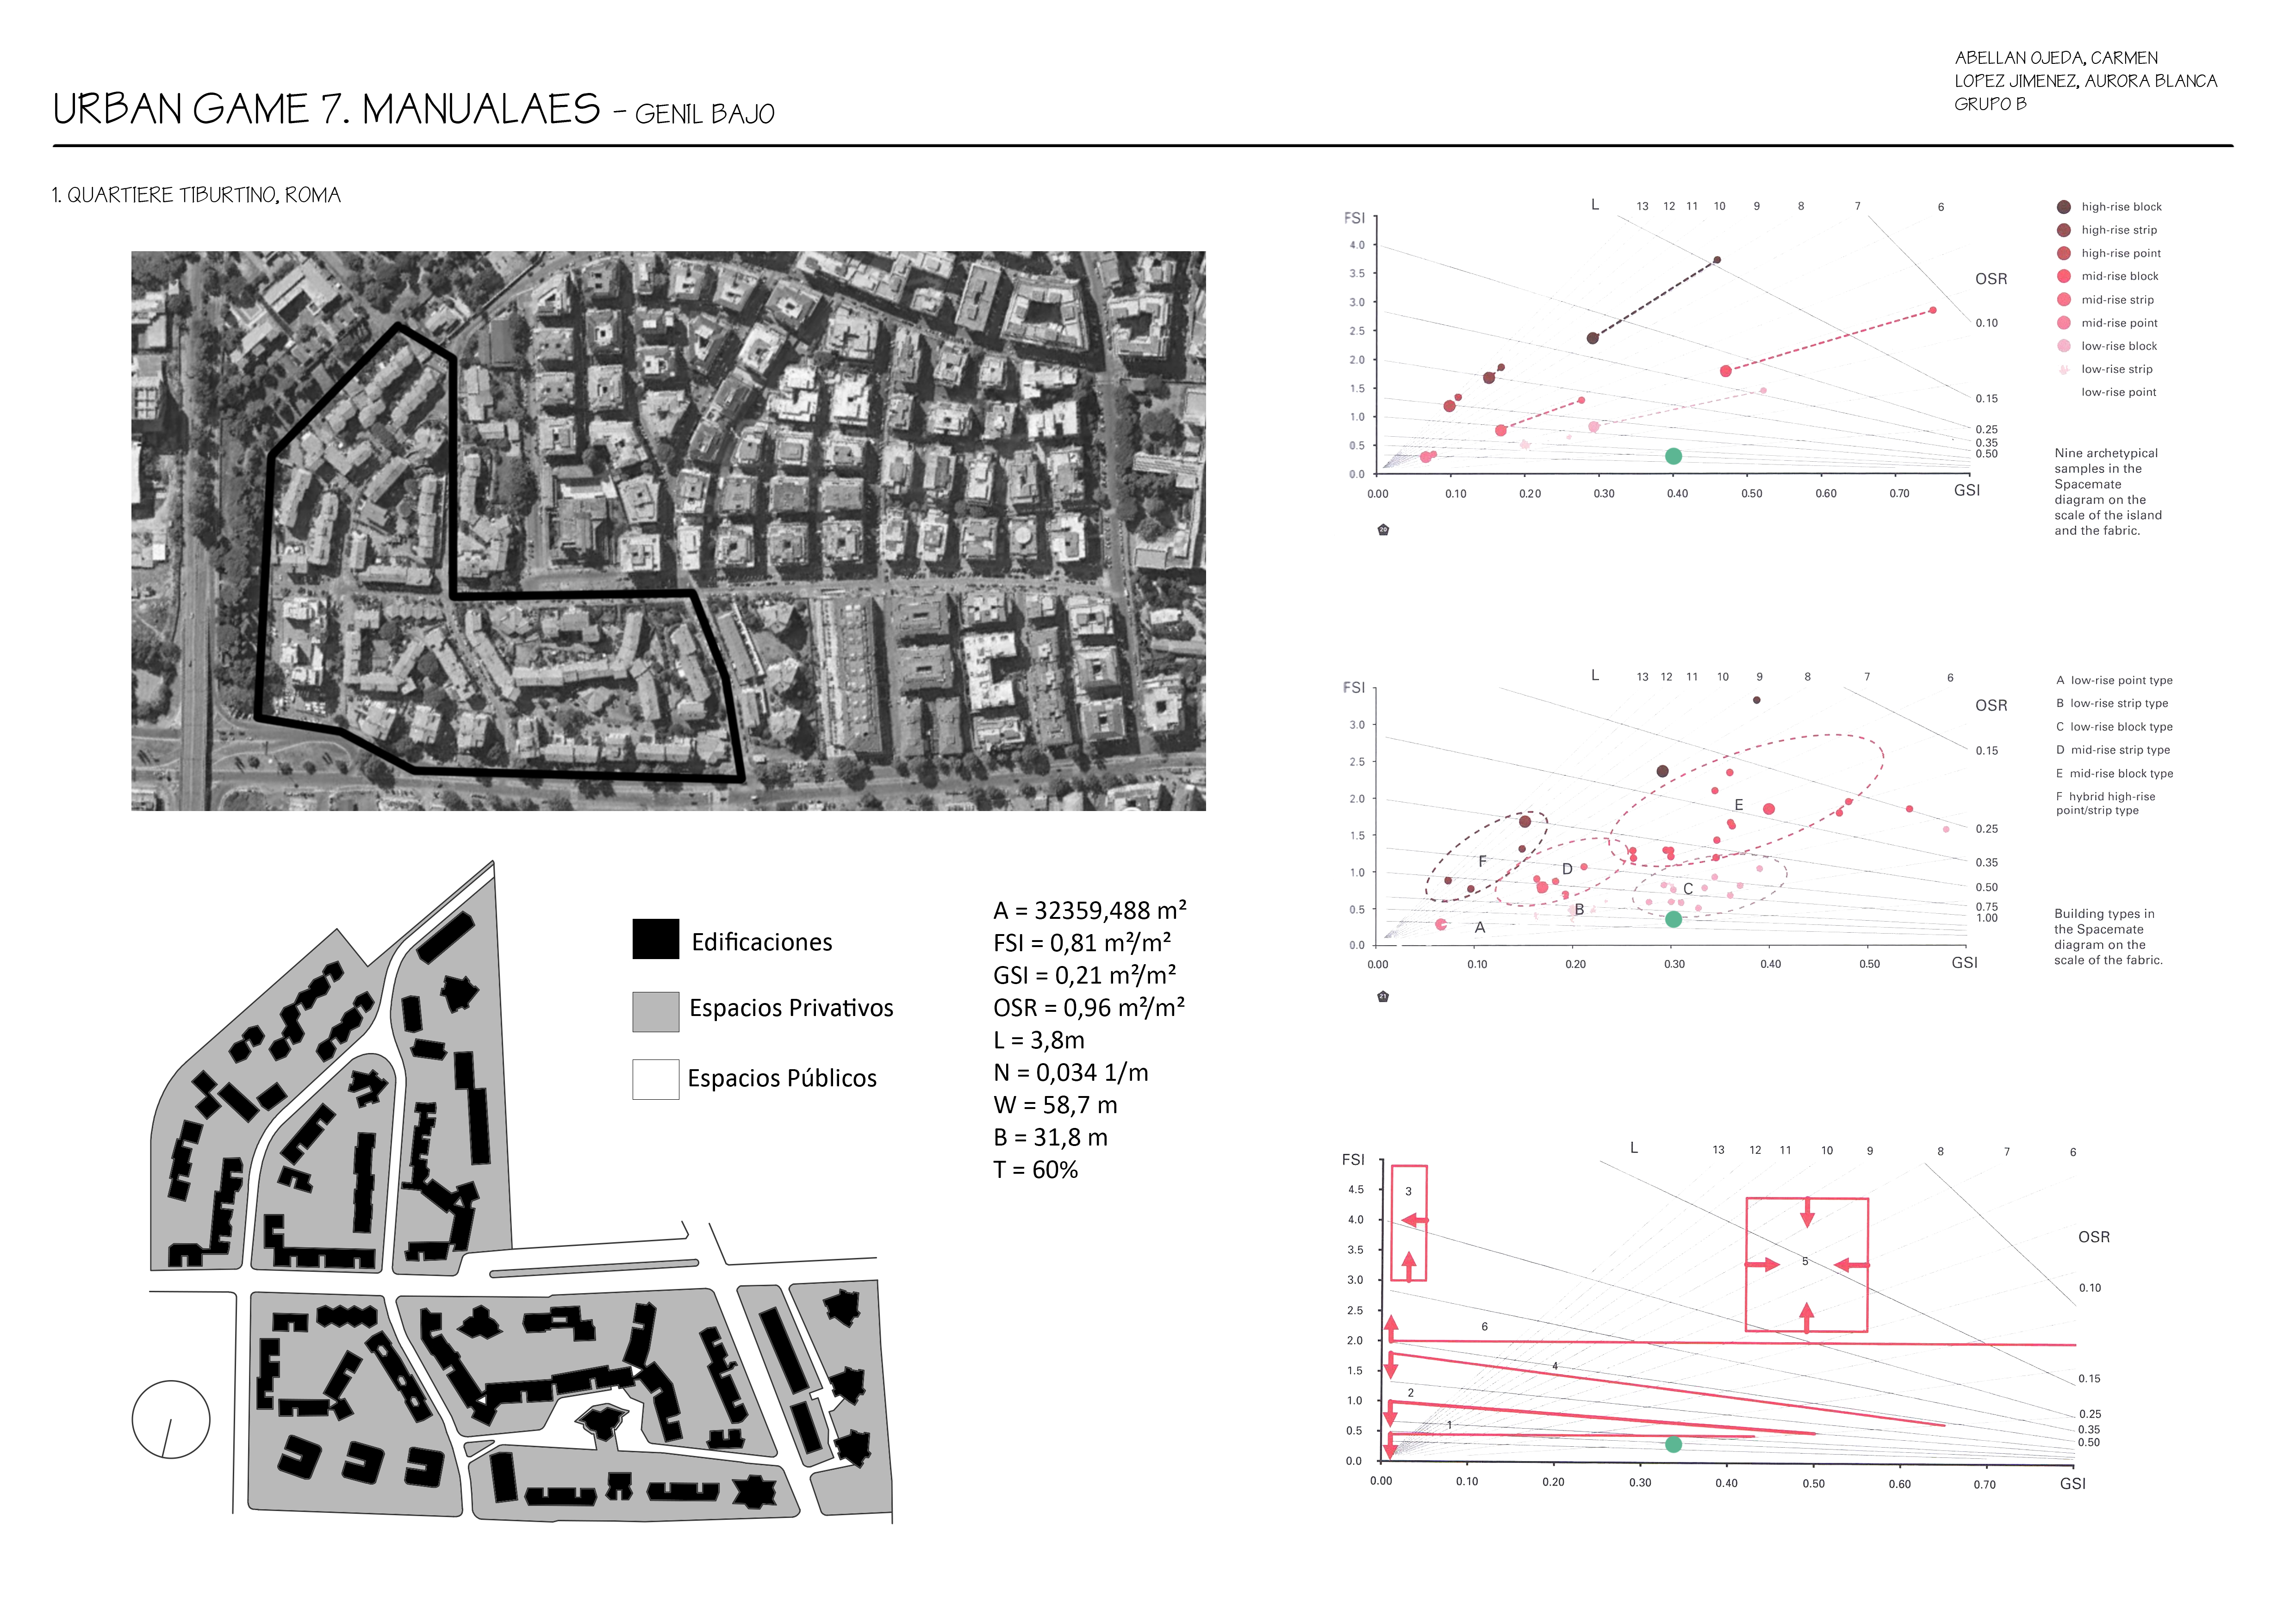Click the 'GRUPO B' text
2296x1623 pixels.
(x=1990, y=104)
